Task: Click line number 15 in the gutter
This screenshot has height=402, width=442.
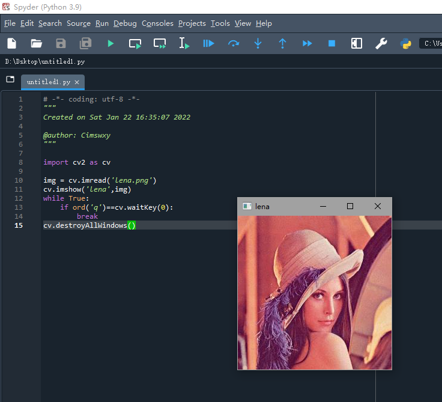Action: [19, 225]
